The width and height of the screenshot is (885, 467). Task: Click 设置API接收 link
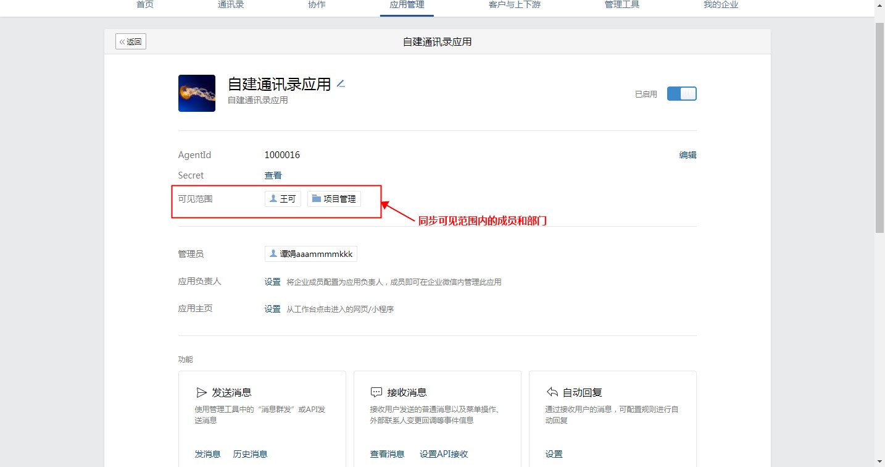[444, 454]
